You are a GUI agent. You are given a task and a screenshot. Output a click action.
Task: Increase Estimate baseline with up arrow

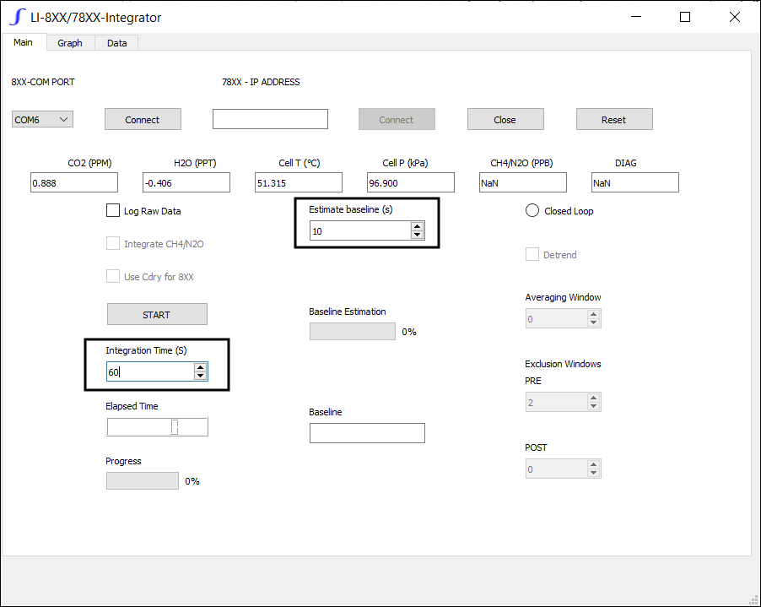417,226
